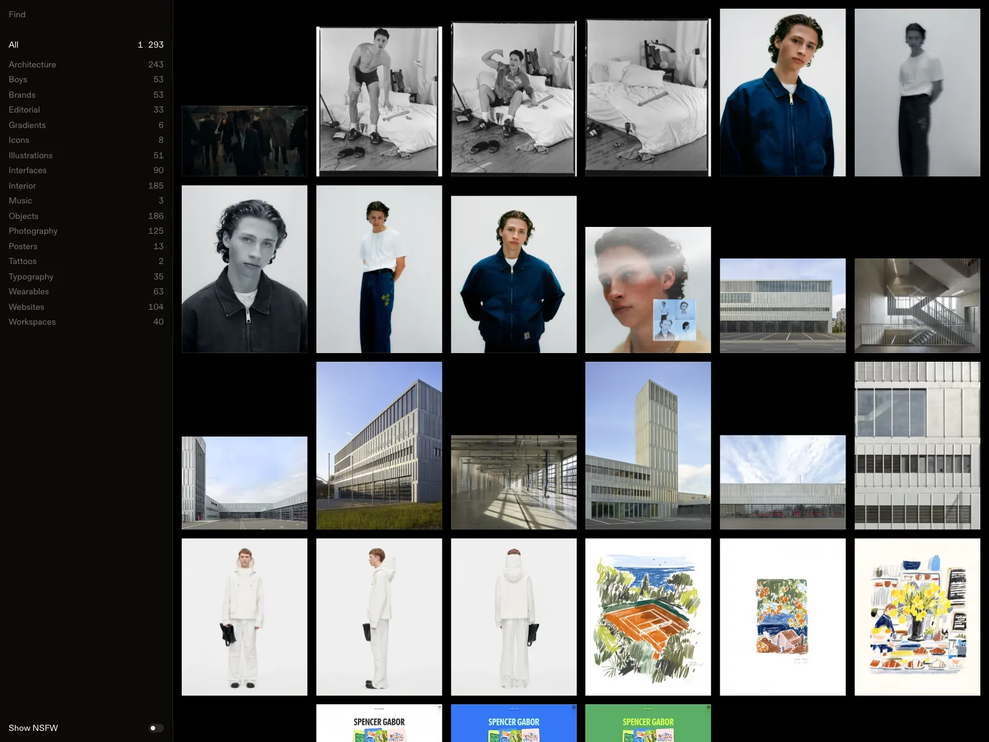This screenshot has width=989, height=742.
Task: Open the Workspaces category
Action: pos(86,322)
